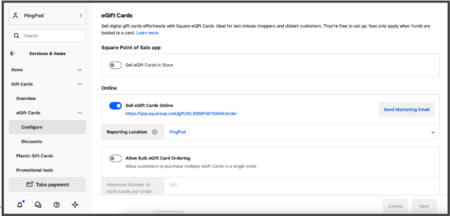Go to Plastic Gift Cards menu item

click(x=34, y=156)
